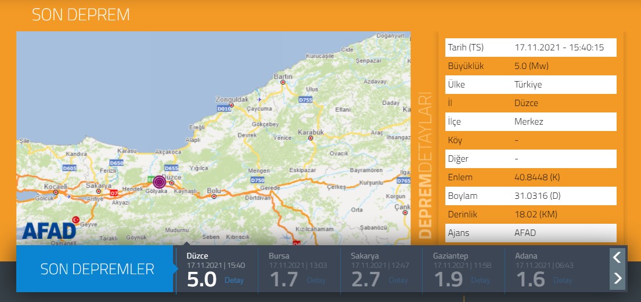Image resolution: width=641 pixels, height=302 pixels.
Task: Click Bolu city label on map
Action: click(x=214, y=191)
